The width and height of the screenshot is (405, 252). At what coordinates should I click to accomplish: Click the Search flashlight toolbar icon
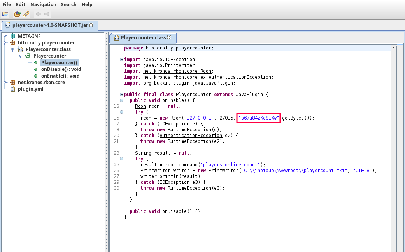tap(26, 14)
